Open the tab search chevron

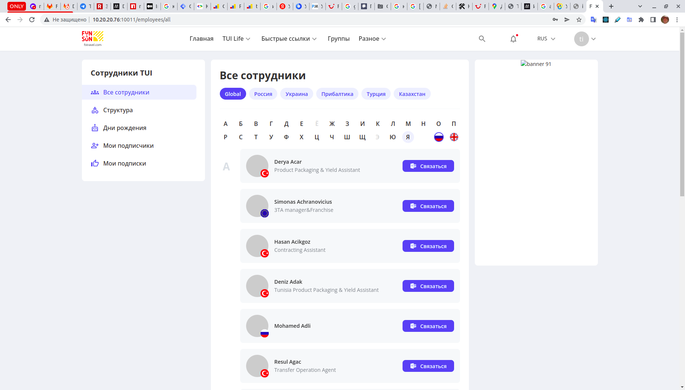[640, 6]
